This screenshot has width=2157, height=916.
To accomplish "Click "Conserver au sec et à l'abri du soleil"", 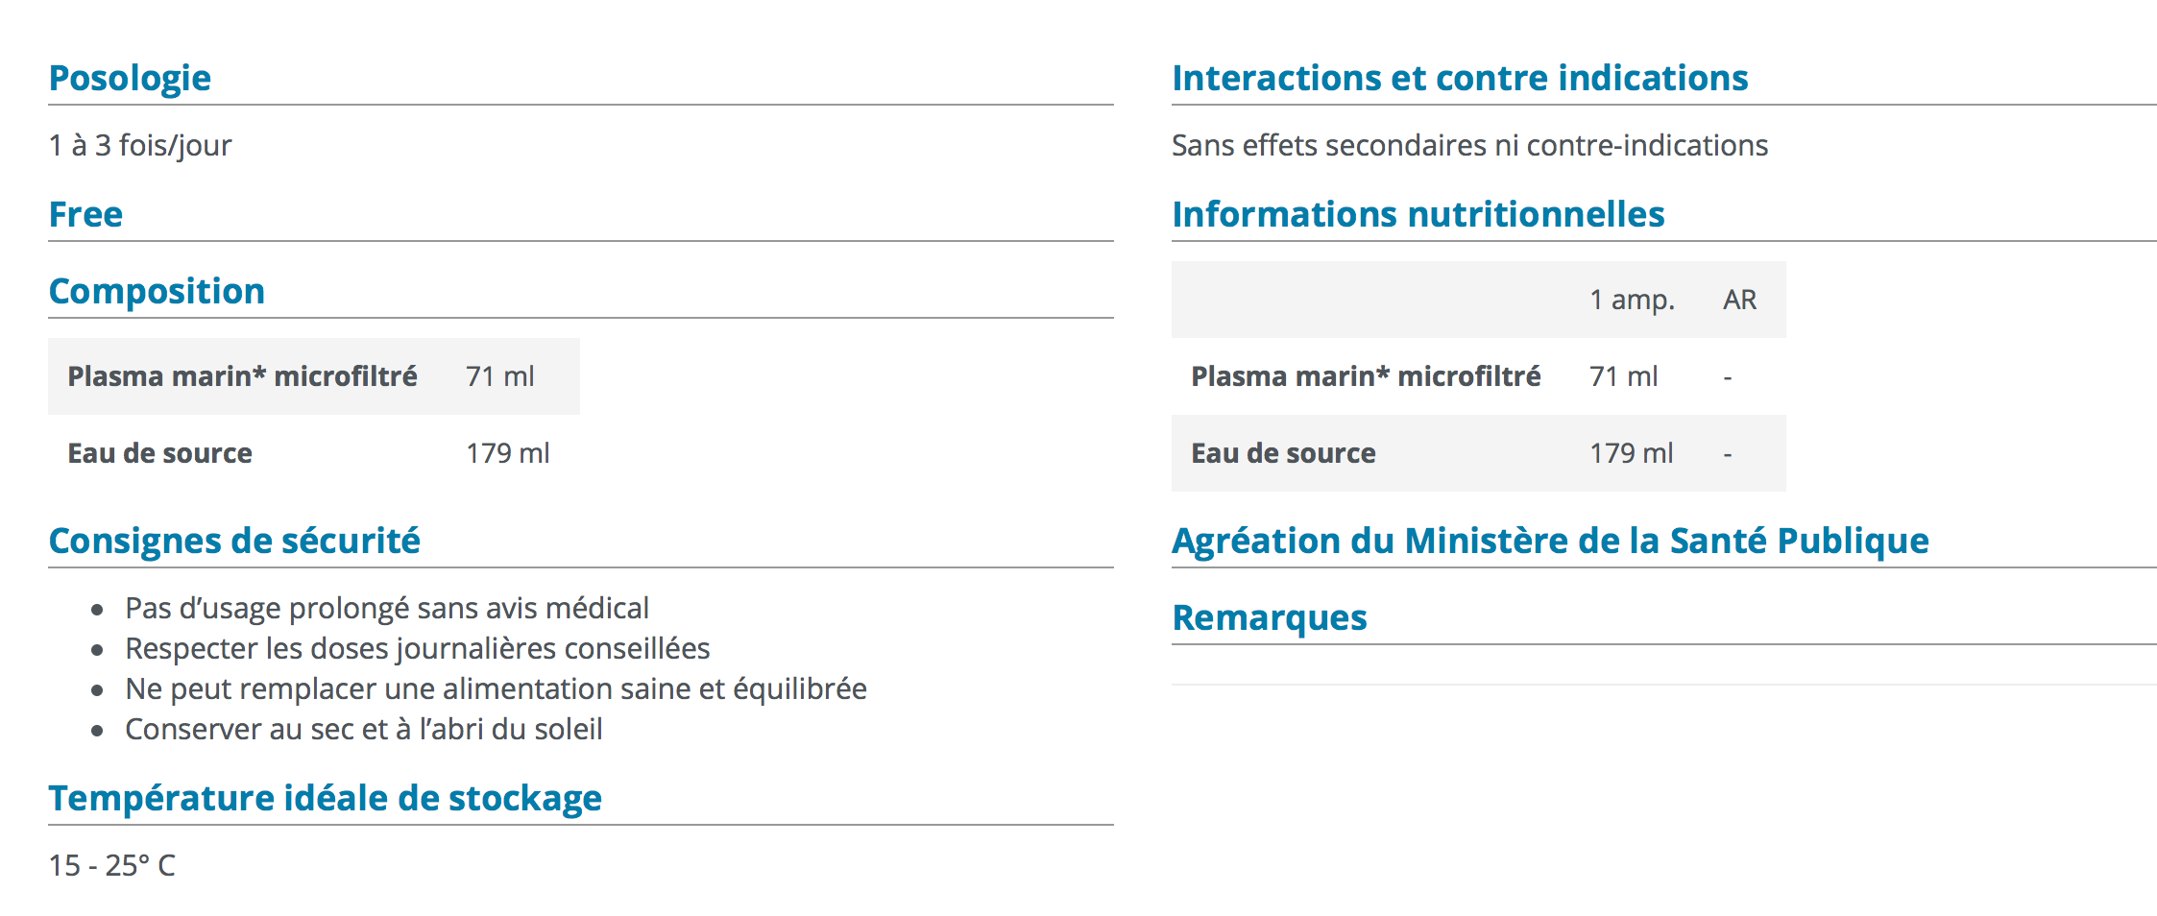I will (363, 729).
